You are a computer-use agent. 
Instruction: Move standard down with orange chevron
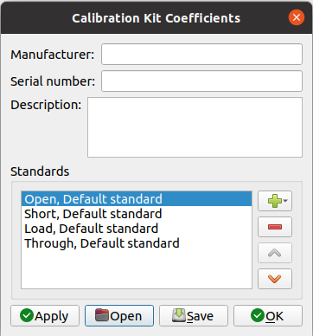(275, 279)
